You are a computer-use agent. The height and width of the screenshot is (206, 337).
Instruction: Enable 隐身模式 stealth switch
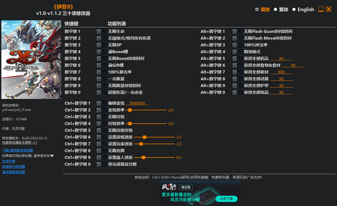click(x=237, y=52)
